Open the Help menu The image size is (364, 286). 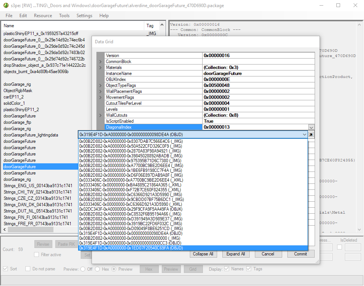[104, 16]
